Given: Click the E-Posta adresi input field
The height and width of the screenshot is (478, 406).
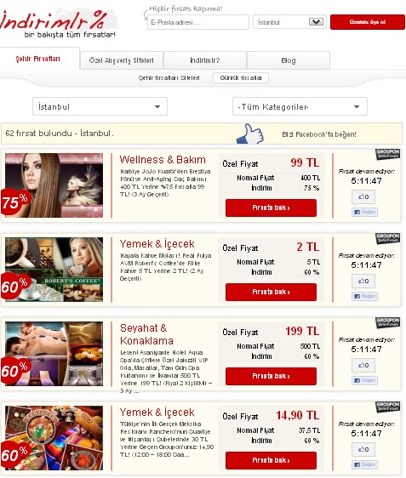Looking at the screenshot, I should click(198, 22).
